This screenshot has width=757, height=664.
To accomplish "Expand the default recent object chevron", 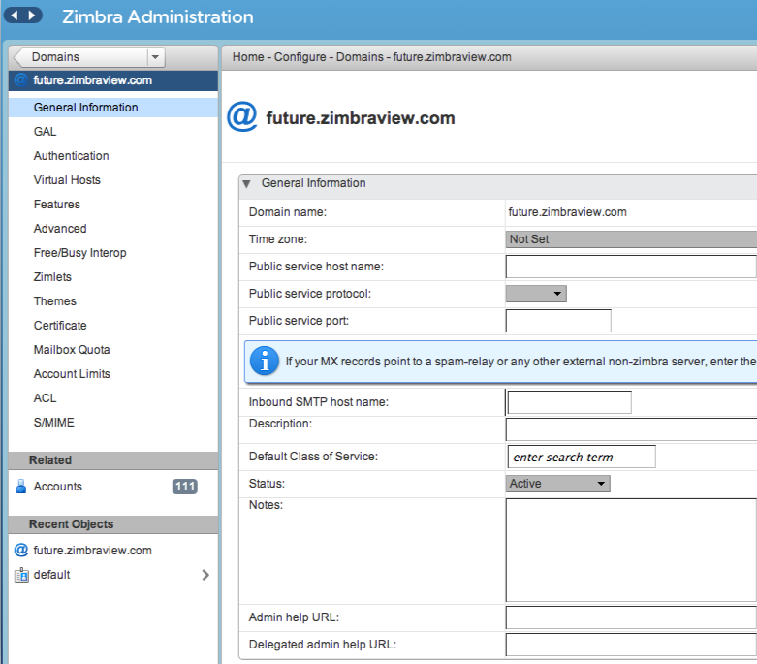I will coord(205,575).
